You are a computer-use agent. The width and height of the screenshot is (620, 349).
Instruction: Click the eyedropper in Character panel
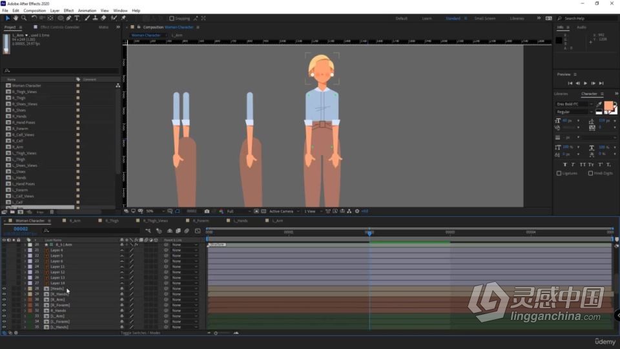pos(599,105)
